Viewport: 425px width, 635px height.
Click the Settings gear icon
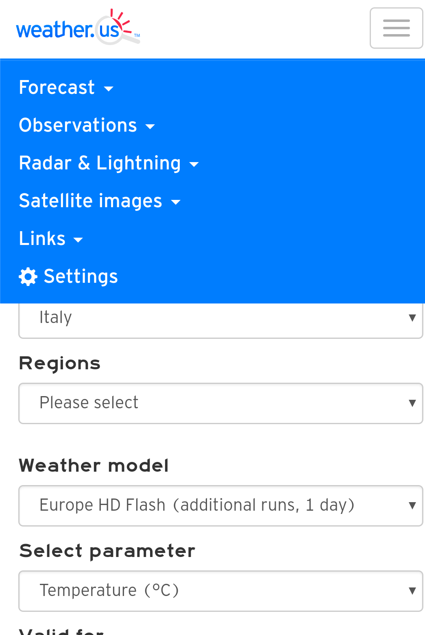click(28, 277)
